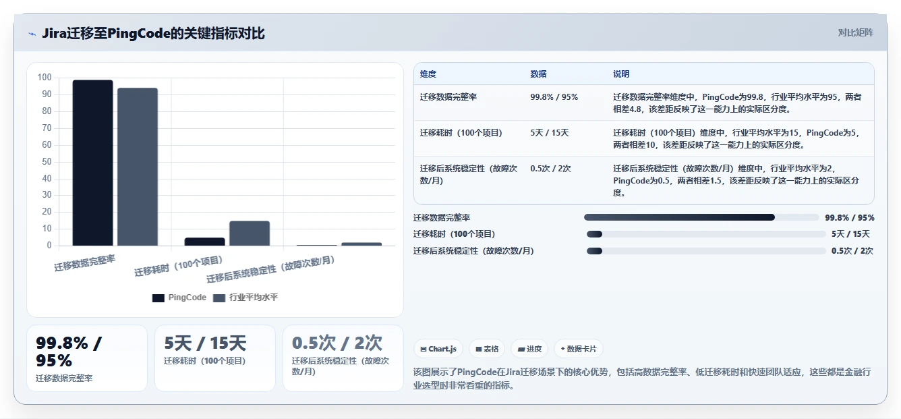Click the y-axis 100 tick label
Viewport: 901px width, 419px height.
[45, 78]
